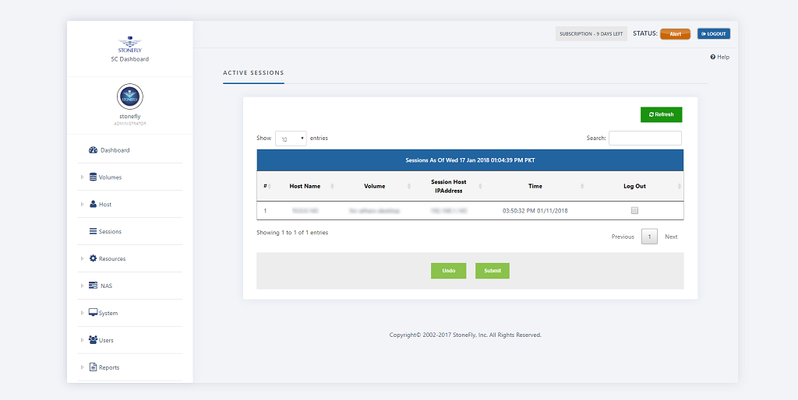The height and width of the screenshot is (400, 798).
Task: Click the Resources gear icon
Action: (94, 259)
